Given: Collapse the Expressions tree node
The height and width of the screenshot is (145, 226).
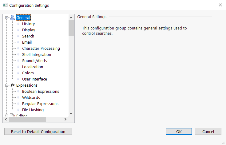Looking at the screenshot, I should [x=6, y=85].
